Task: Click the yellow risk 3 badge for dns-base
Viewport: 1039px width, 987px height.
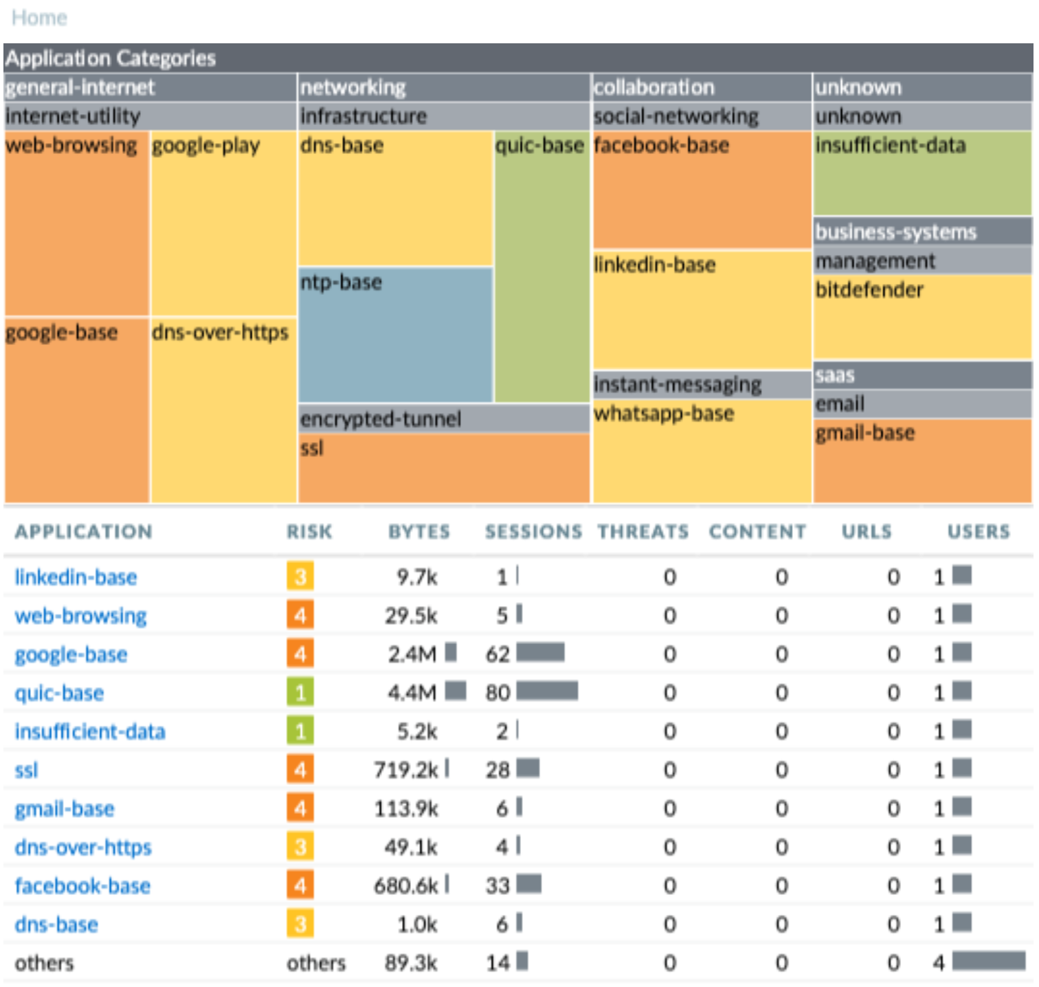Action: 300,924
